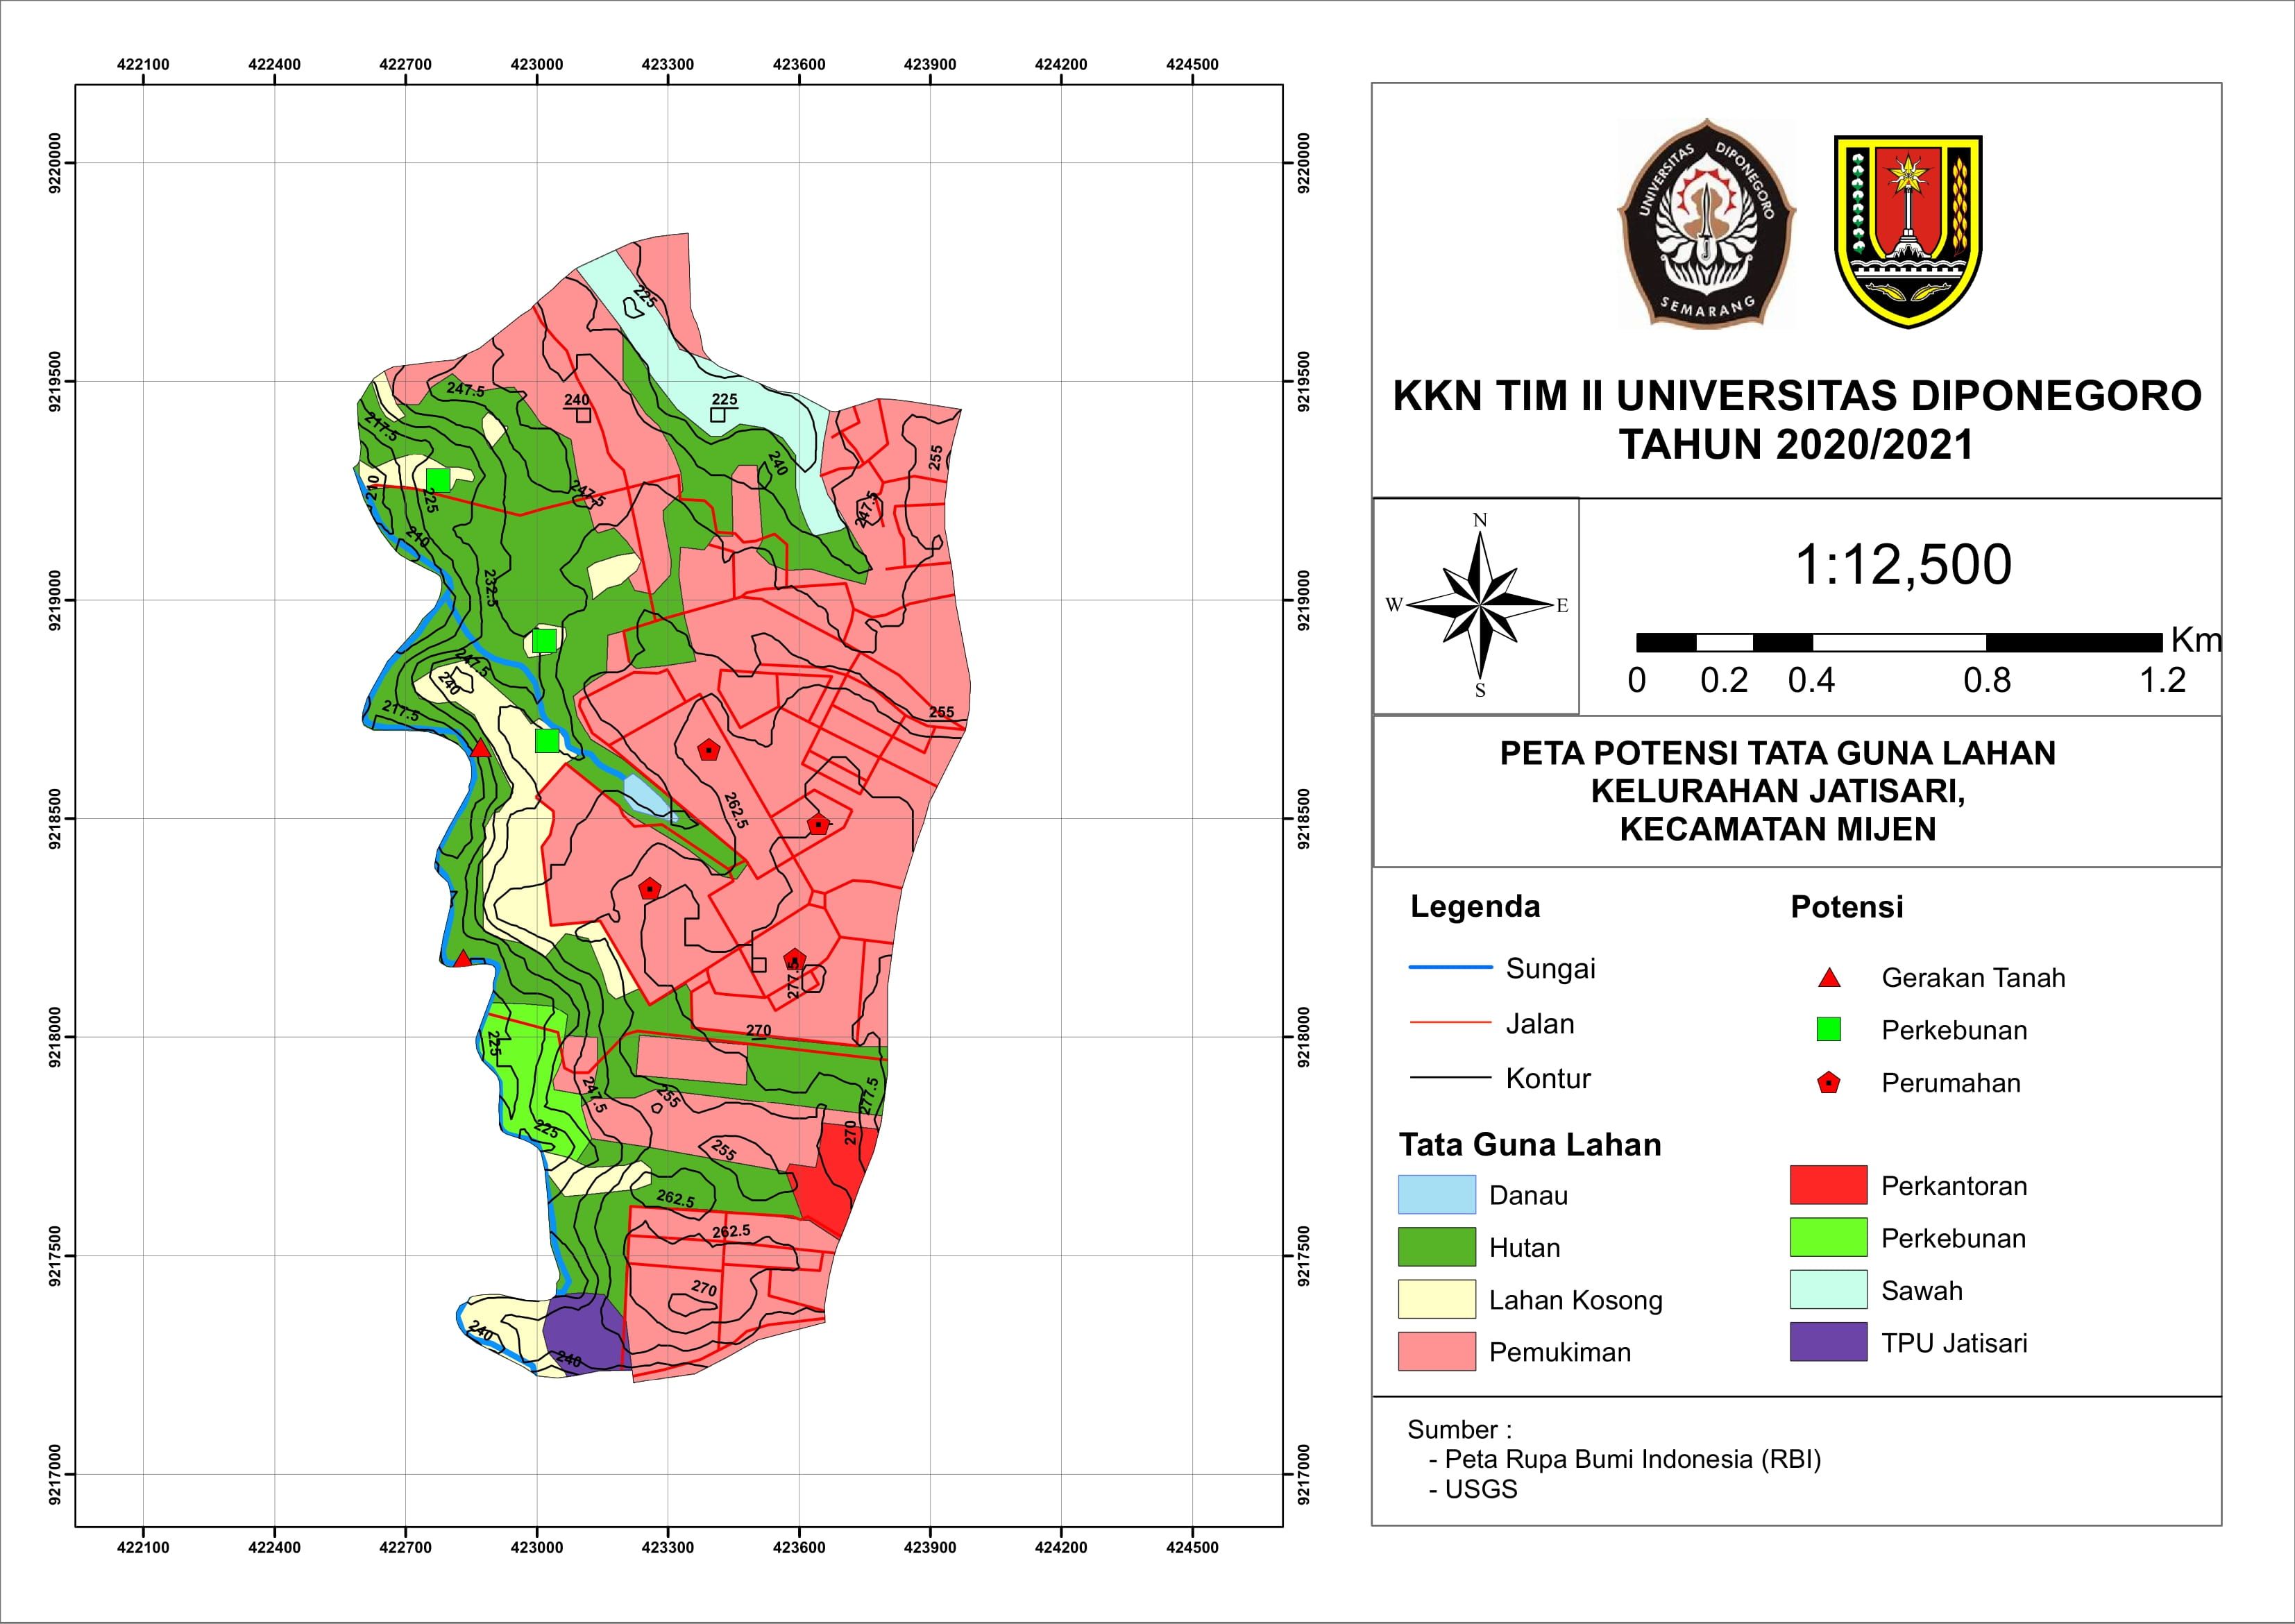Click the '1.2' scale bar label
This screenshot has height=1624, width=2295.
[2162, 680]
